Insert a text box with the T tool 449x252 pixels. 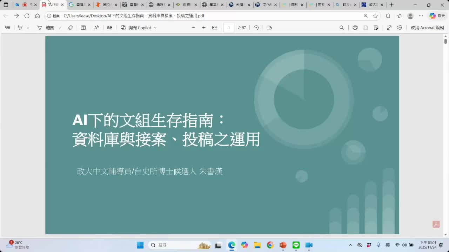[83, 27]
